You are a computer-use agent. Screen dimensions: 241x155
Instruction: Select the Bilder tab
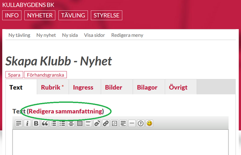click(x=114, y=87)
